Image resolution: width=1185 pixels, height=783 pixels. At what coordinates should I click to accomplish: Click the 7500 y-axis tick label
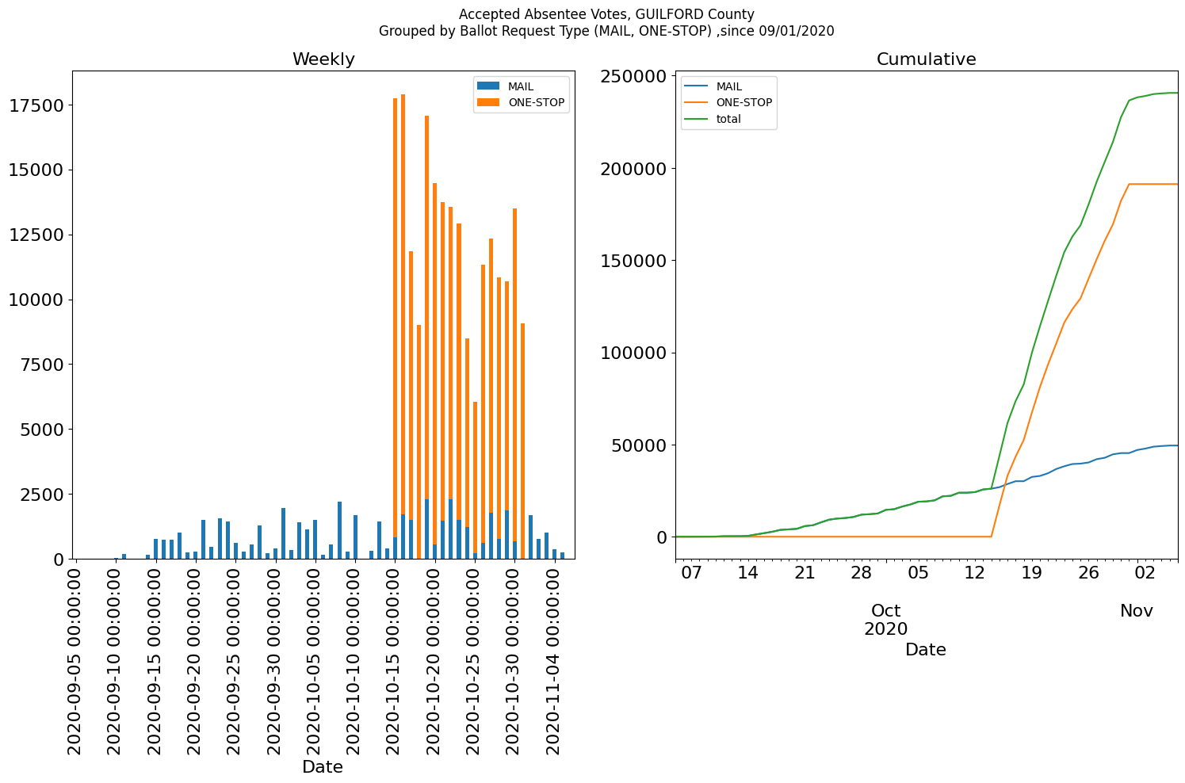pos(41,365)
